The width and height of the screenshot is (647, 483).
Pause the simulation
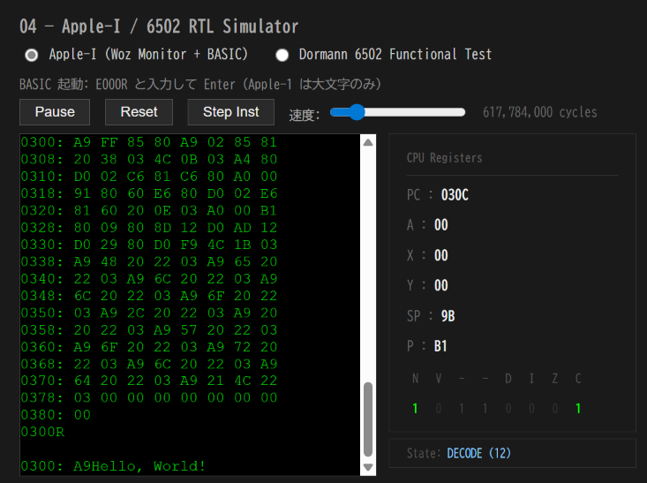(x=55, y=112)
